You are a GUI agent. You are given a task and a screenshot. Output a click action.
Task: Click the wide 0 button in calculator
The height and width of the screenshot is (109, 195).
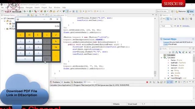25,59
